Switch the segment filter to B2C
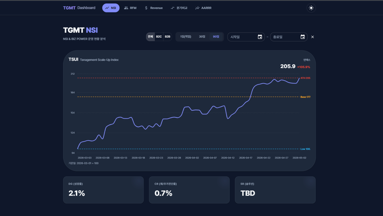The image size is (383, 216). point(159,37)
